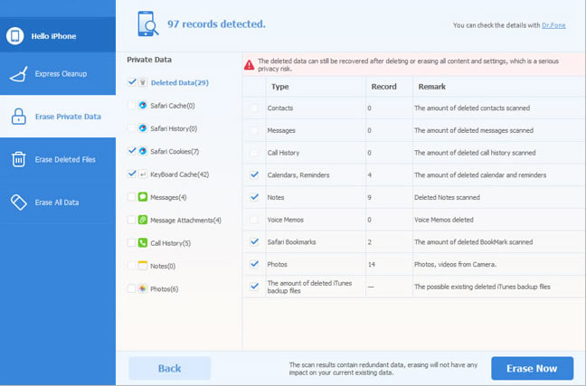Select the Safari Cookies(7) label
This screenshot has height=386, width=586.
pos(175,151)
